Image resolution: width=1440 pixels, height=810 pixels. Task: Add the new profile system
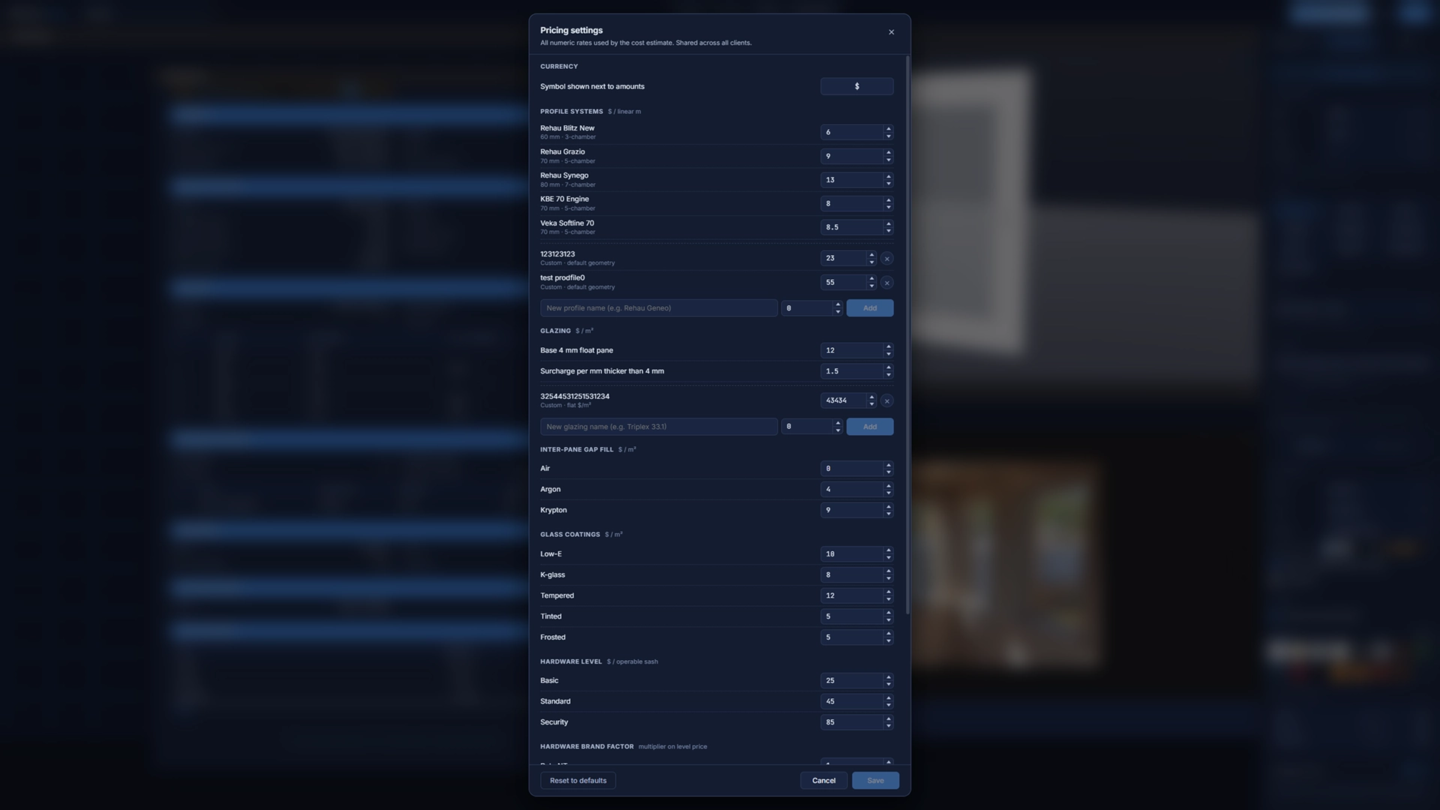869,308
